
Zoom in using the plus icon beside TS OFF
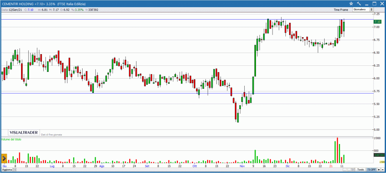[x=378, y=170]
